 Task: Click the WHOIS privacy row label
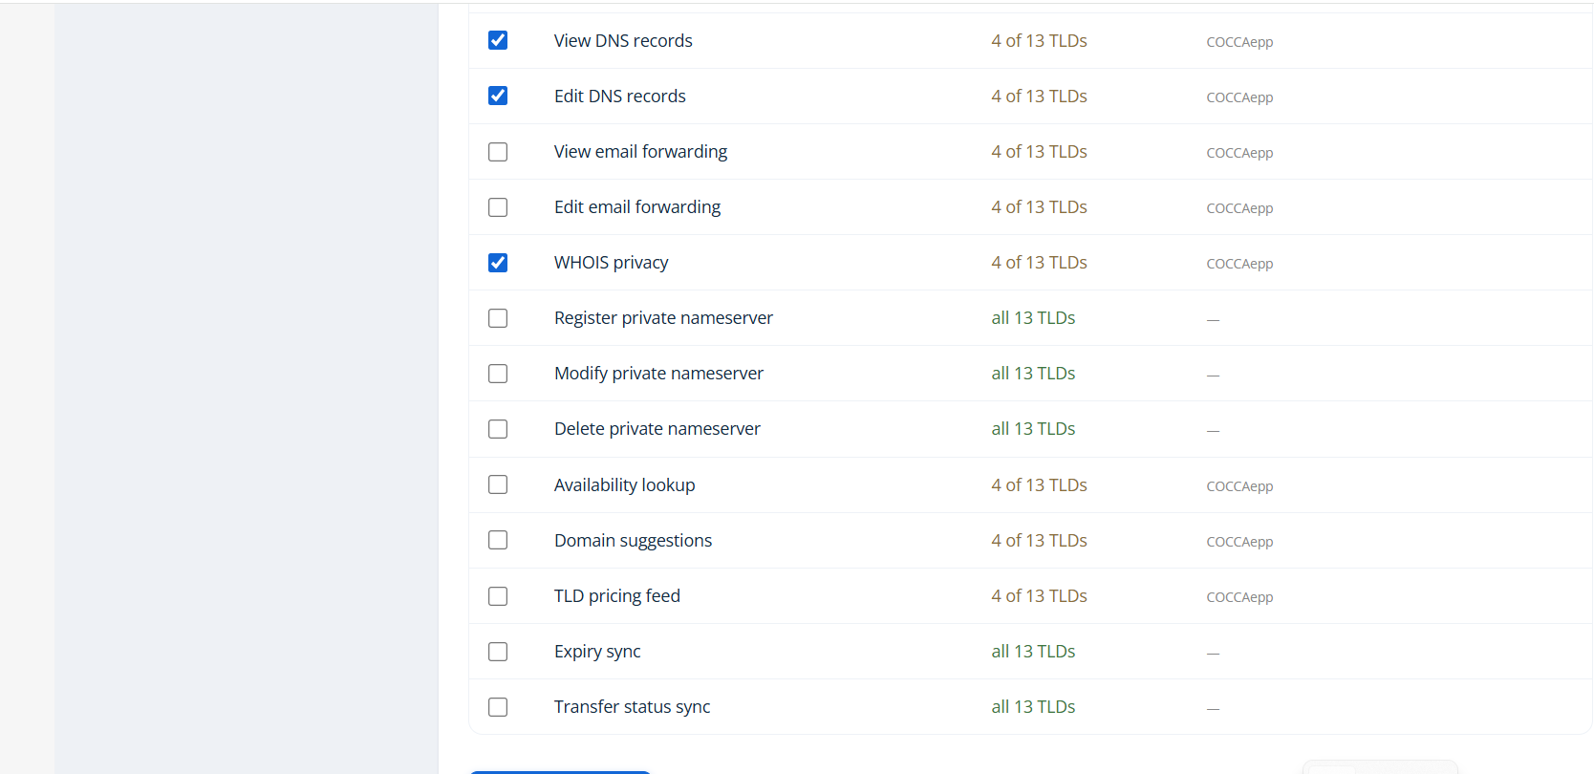click(611, 263)
